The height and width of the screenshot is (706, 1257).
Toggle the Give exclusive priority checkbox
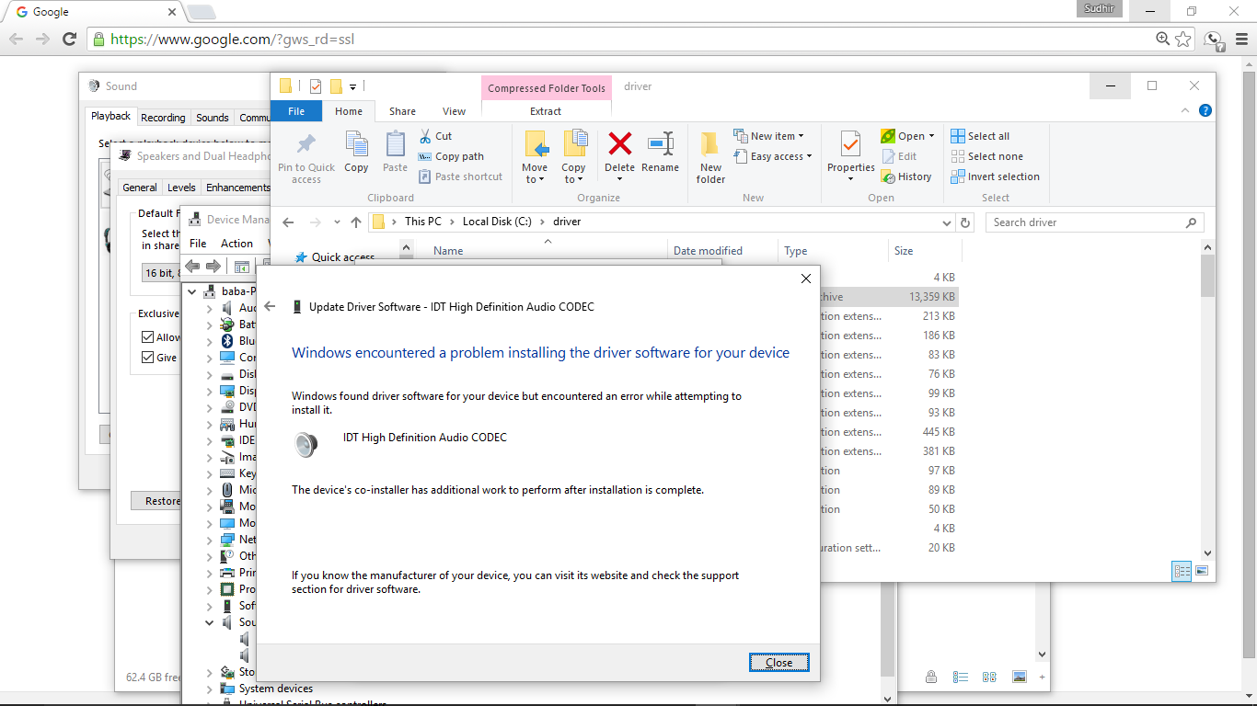point(147,358)
